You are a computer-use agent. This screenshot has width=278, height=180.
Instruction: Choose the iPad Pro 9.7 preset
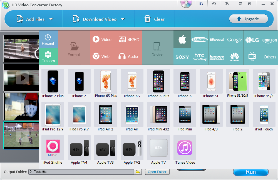[x=79, y=117]
